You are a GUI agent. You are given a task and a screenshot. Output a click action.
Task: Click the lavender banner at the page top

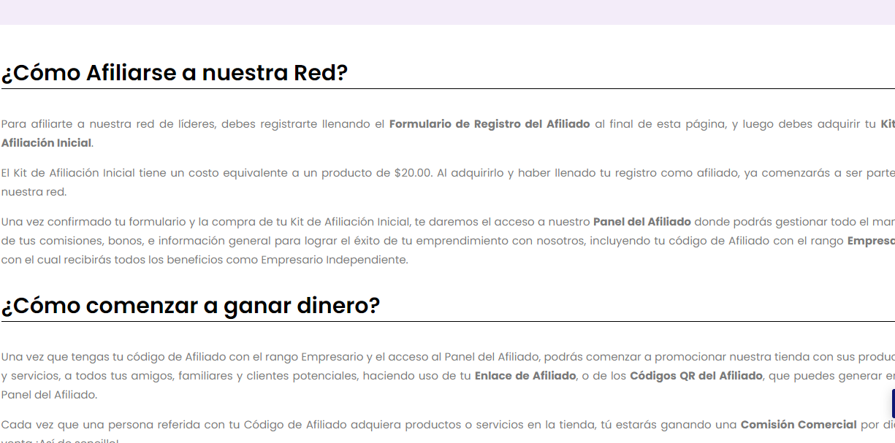click(447, 12)
